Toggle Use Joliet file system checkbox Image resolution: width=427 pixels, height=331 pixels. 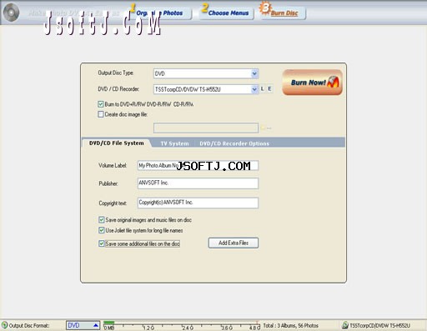[x=102, y=230]
